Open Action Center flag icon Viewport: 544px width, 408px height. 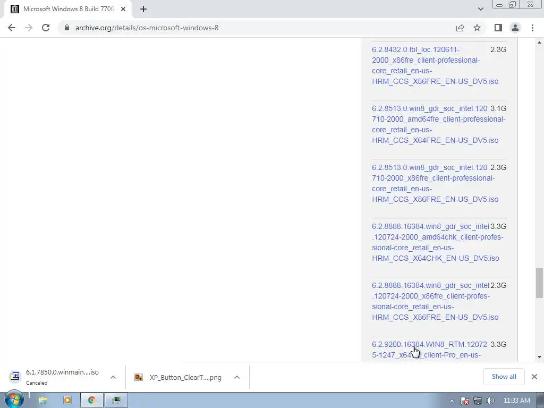pyautogui.click(x=465, y=401)
